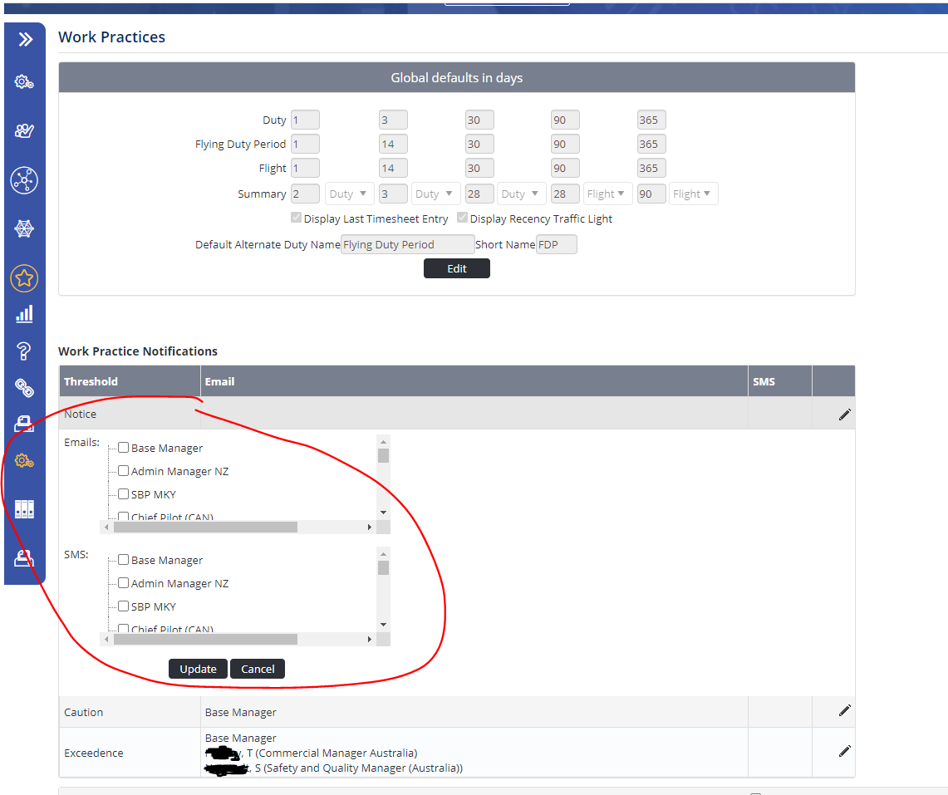
Task: Open the last Summary Flight dropdown
Action: [694, 194]
